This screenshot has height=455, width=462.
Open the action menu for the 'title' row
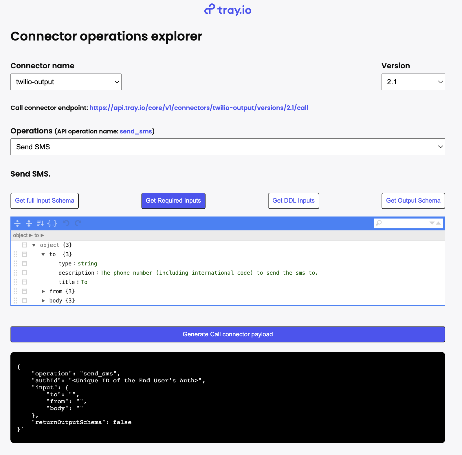coord(25,282)
